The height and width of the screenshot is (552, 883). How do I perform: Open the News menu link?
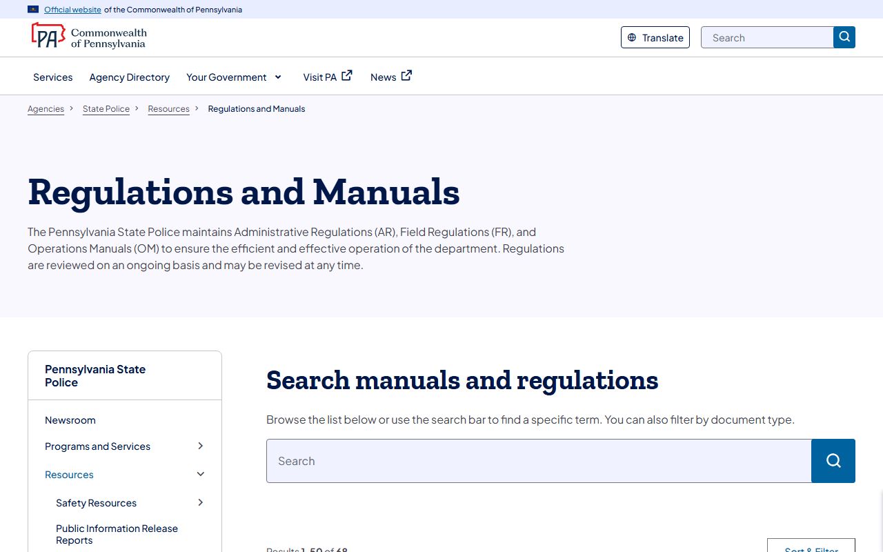[383, 77]
